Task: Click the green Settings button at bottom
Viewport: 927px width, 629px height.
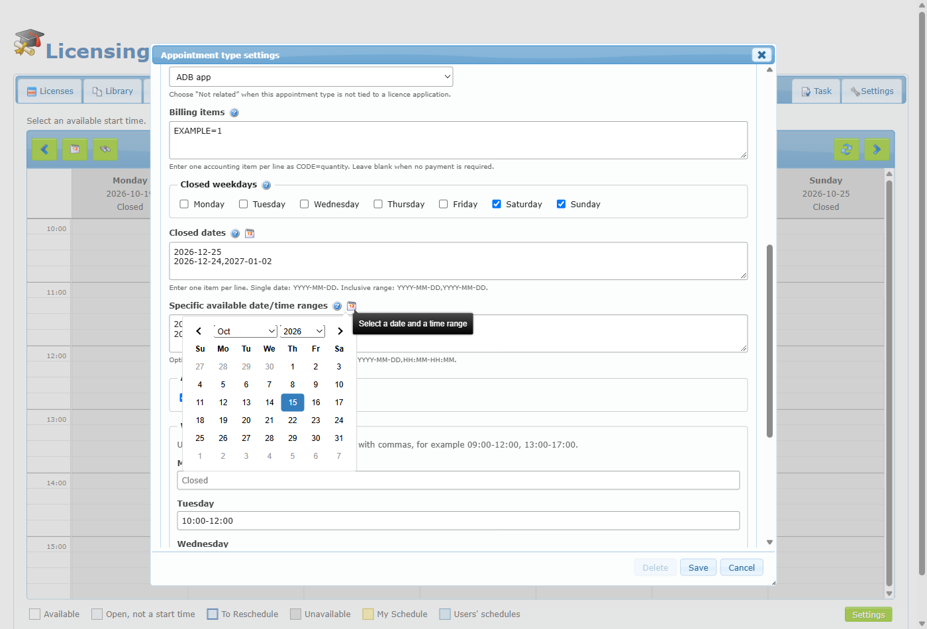Action: [868, 614]
